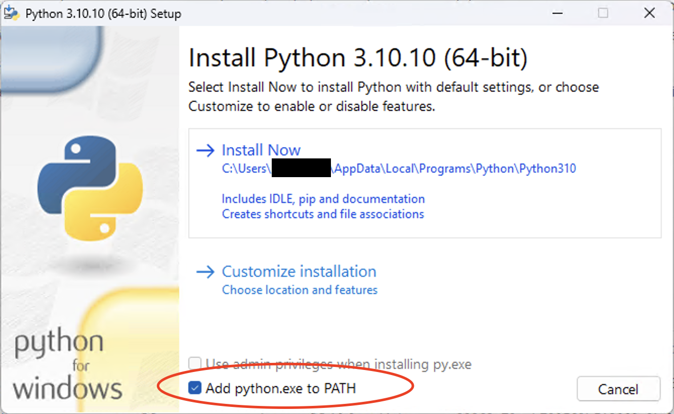Viewport: 674px width, 414px height.
Task: Toggle Use admin privileges checkbox
Action: click(194, 363)
